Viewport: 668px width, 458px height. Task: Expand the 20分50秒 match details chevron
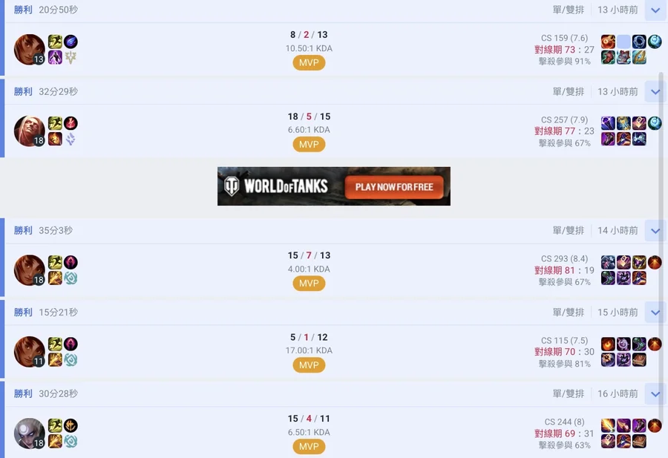click(655, 10)
